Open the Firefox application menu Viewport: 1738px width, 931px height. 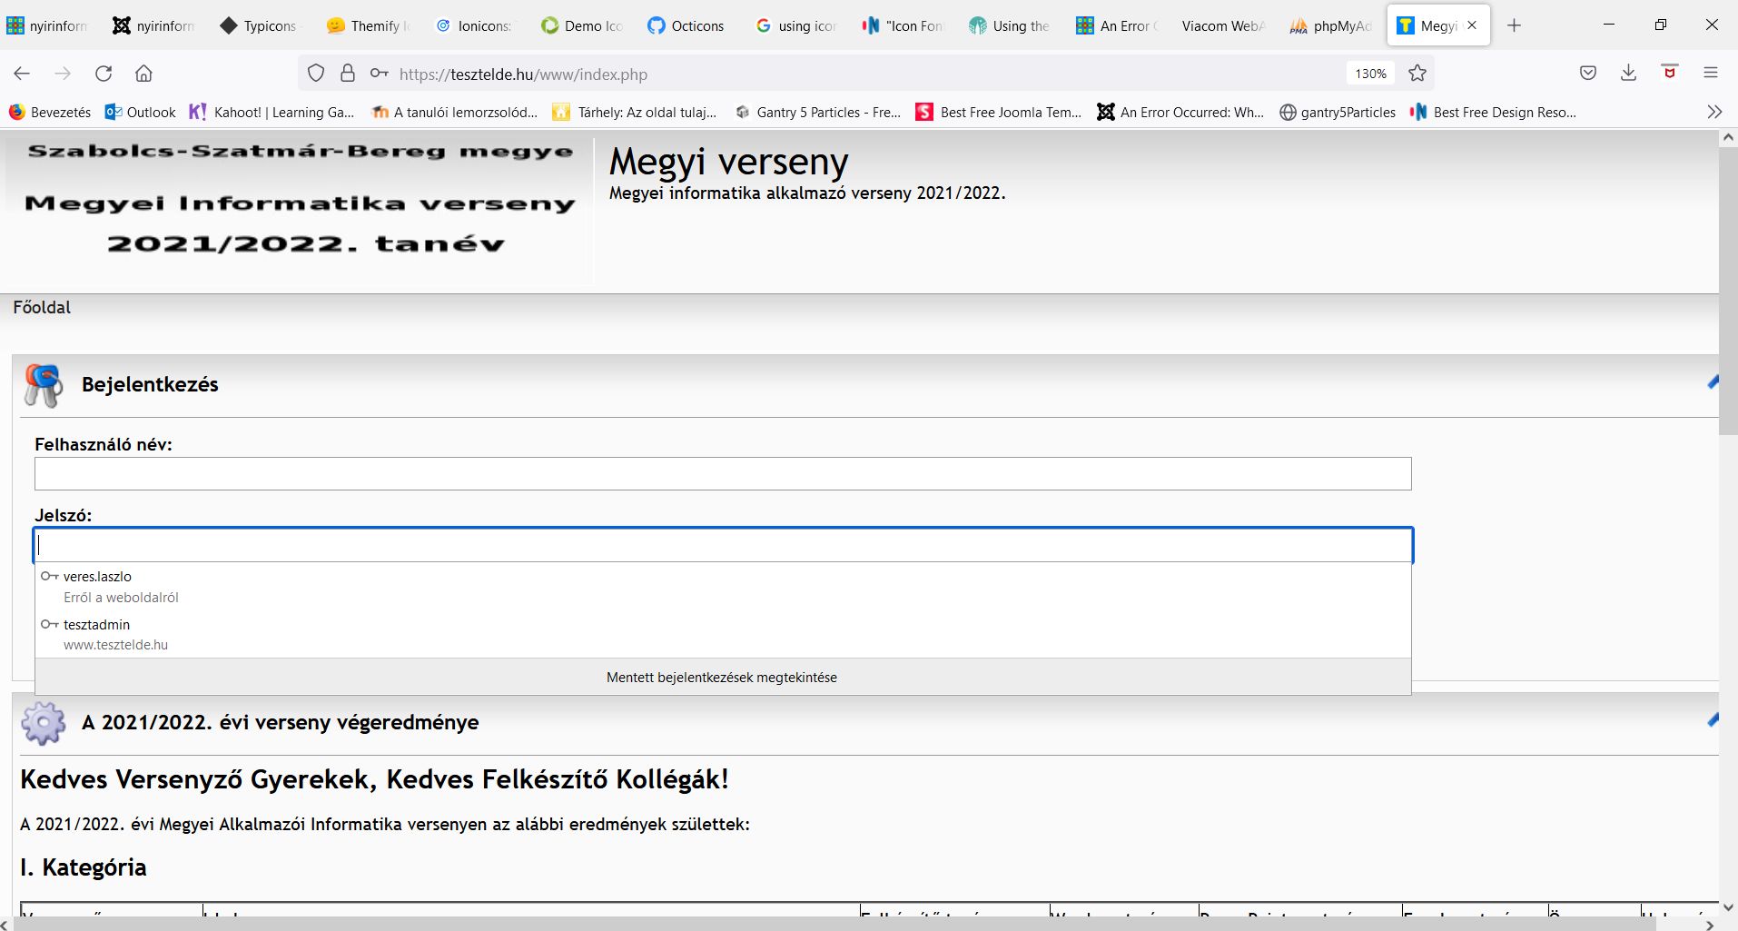[x=1710, y=74]
